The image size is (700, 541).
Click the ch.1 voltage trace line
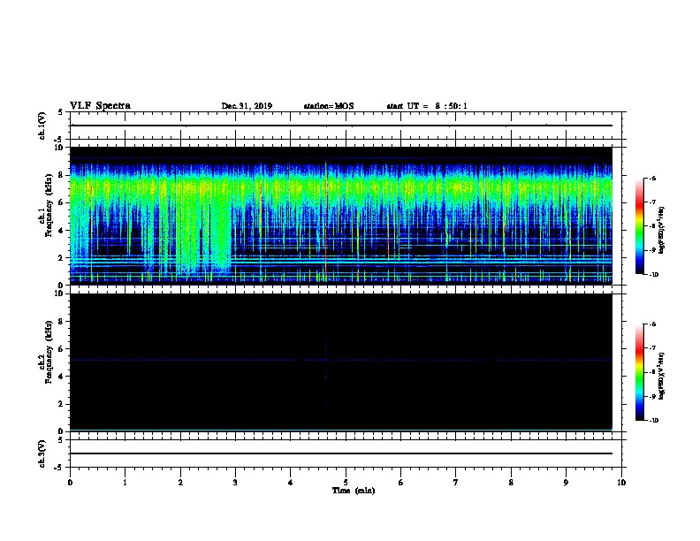[341, 126]
